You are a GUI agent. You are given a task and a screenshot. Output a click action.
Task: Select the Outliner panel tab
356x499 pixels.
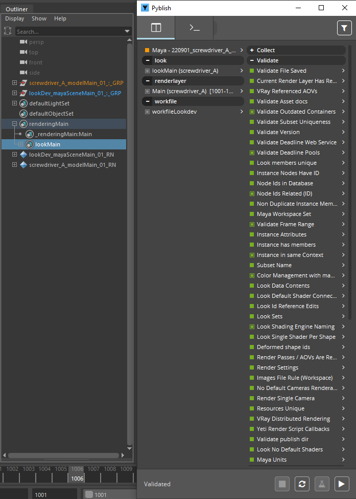pos(16,9)
